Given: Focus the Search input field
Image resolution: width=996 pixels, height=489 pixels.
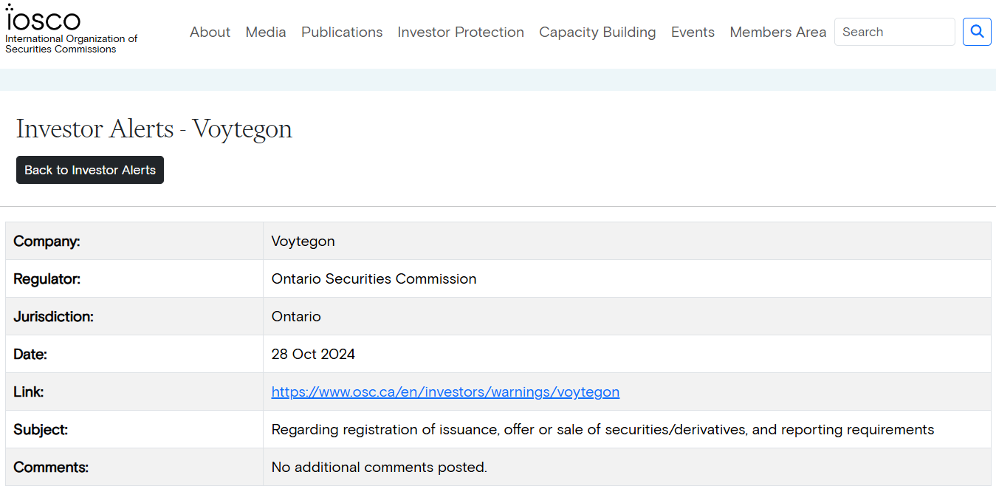Looking at the screenshot, I should [x=894, y=32].
